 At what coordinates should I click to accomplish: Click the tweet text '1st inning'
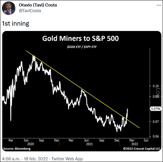point(15,23)
